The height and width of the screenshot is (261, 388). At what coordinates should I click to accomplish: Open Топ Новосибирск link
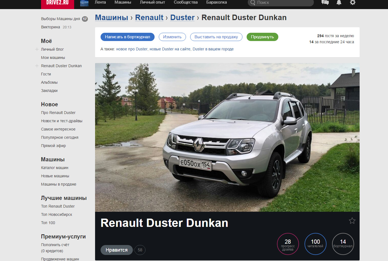(56, 214)
